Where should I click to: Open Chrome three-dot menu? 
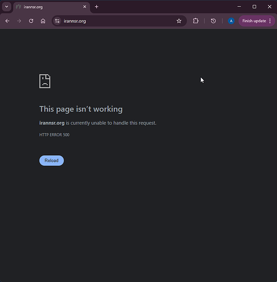click(x=270, y=21)
